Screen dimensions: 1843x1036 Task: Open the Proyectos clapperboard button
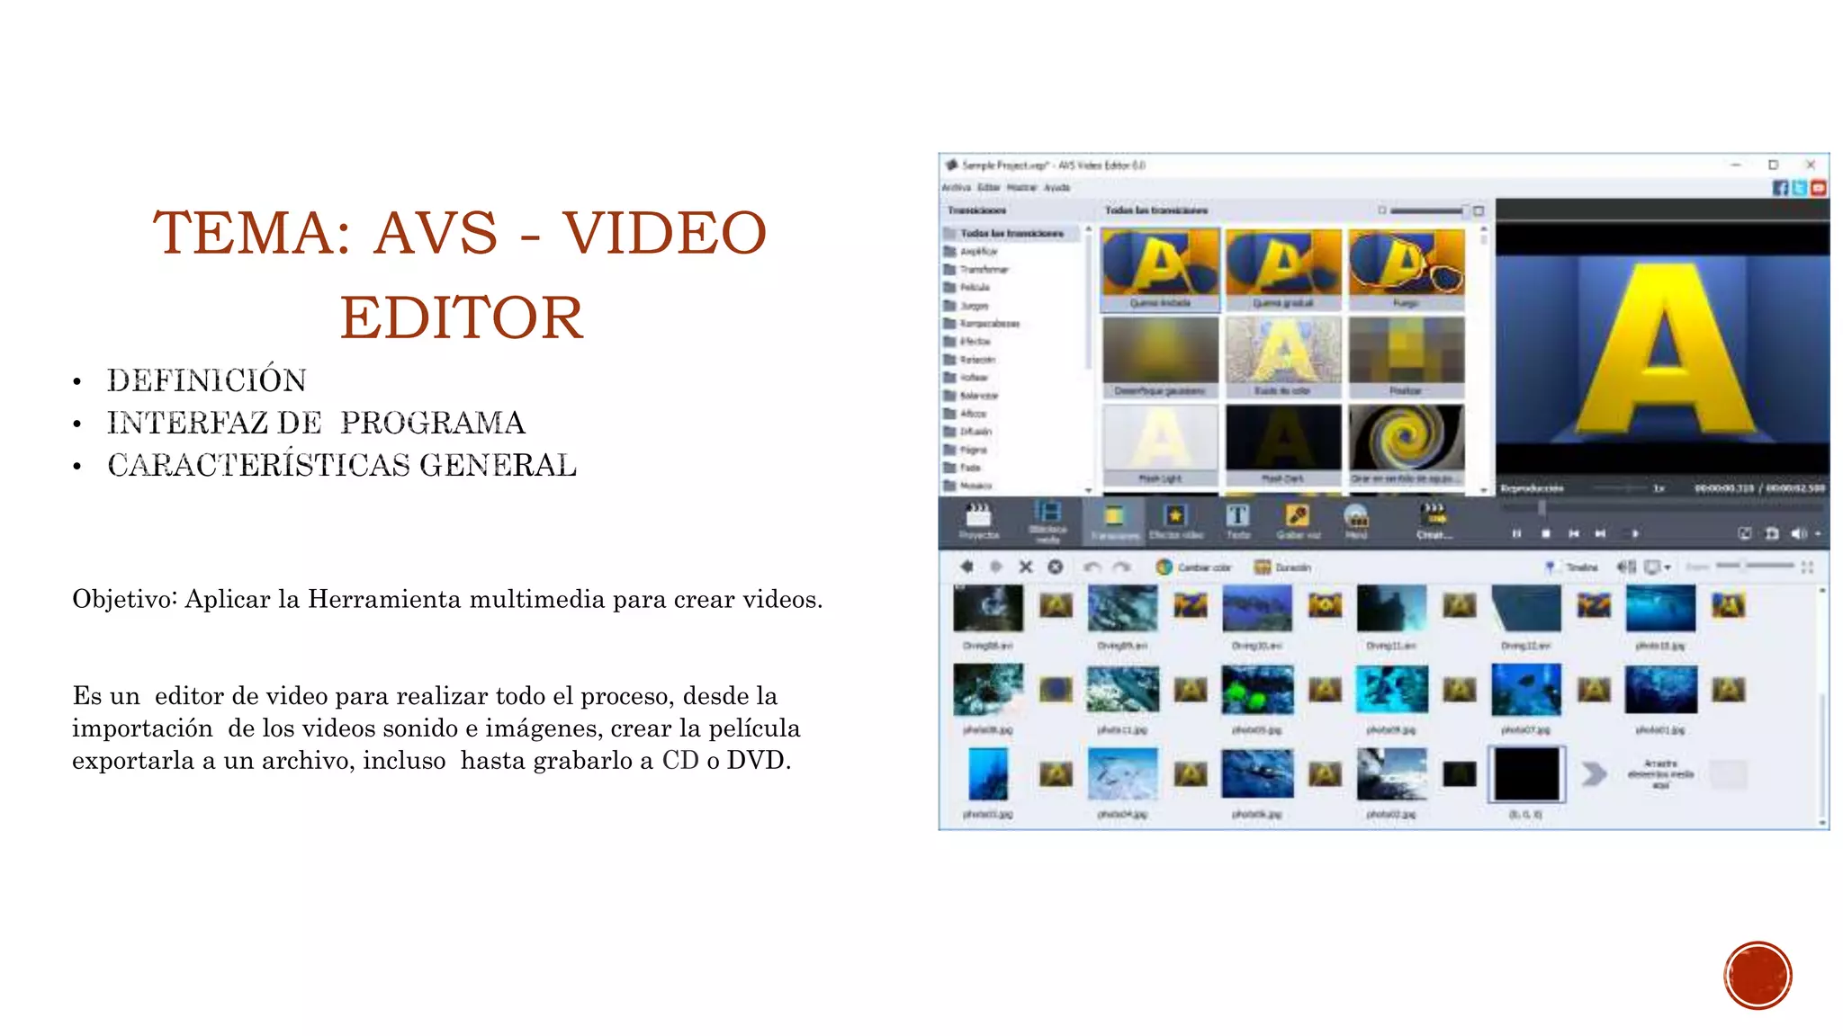point(978,519)
